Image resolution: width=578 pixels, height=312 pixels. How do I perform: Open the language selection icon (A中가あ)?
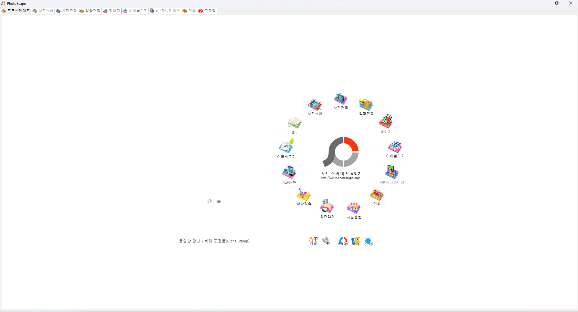point(313,241)
